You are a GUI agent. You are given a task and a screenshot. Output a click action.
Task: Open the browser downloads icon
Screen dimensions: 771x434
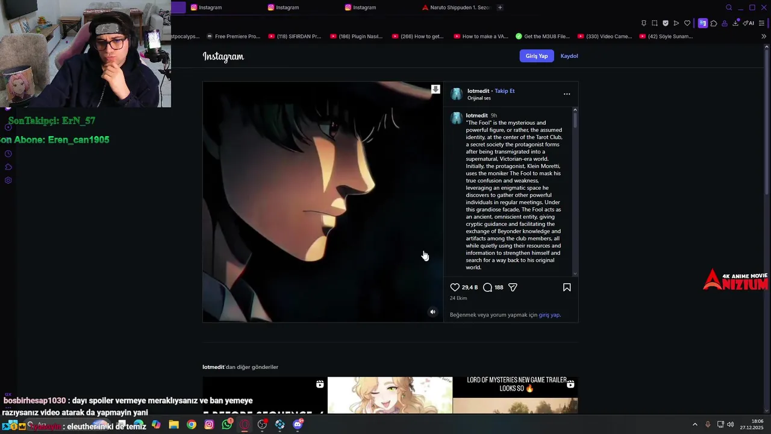click(x=735, y=23)
